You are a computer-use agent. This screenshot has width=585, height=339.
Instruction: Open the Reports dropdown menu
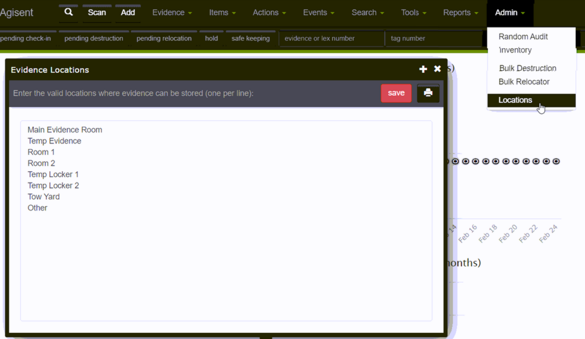tap(460, 12)
